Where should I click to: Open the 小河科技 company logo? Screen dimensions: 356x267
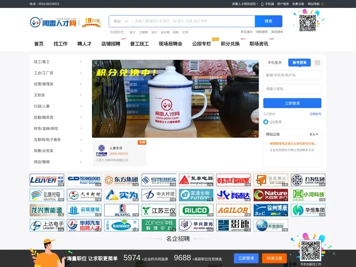[x=308, y=195]
